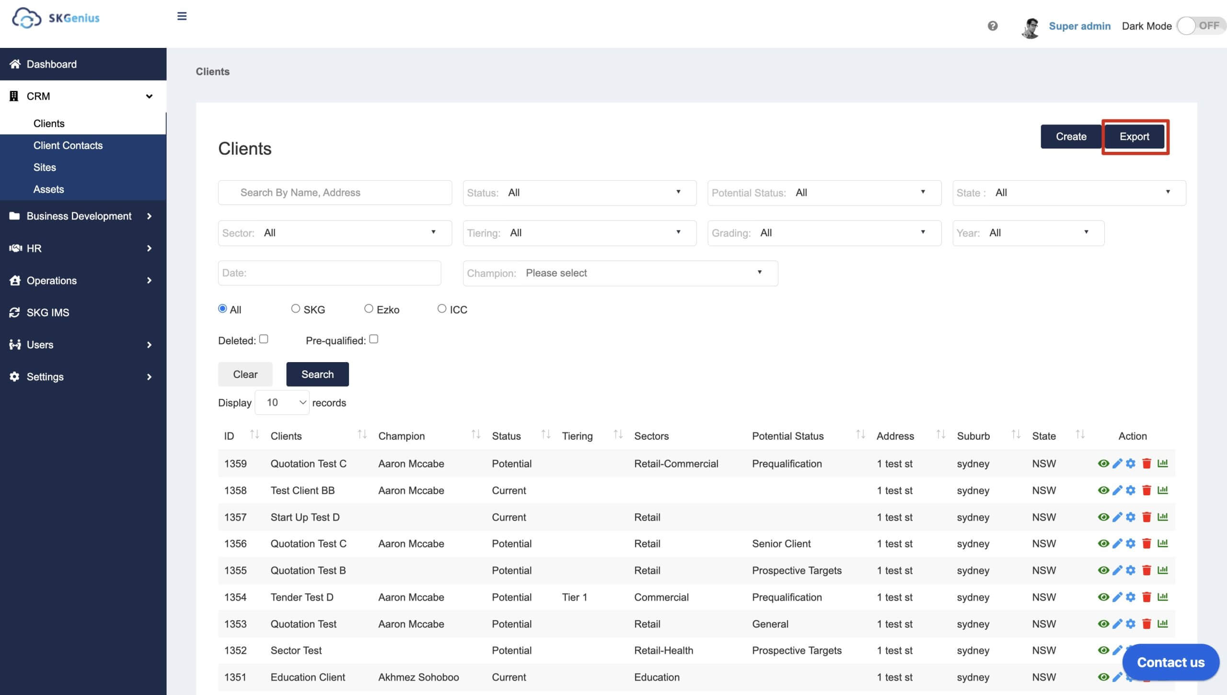Open the Potential Status filter dropdown
Screen dimensions: 1227x695
pos(824,193)
